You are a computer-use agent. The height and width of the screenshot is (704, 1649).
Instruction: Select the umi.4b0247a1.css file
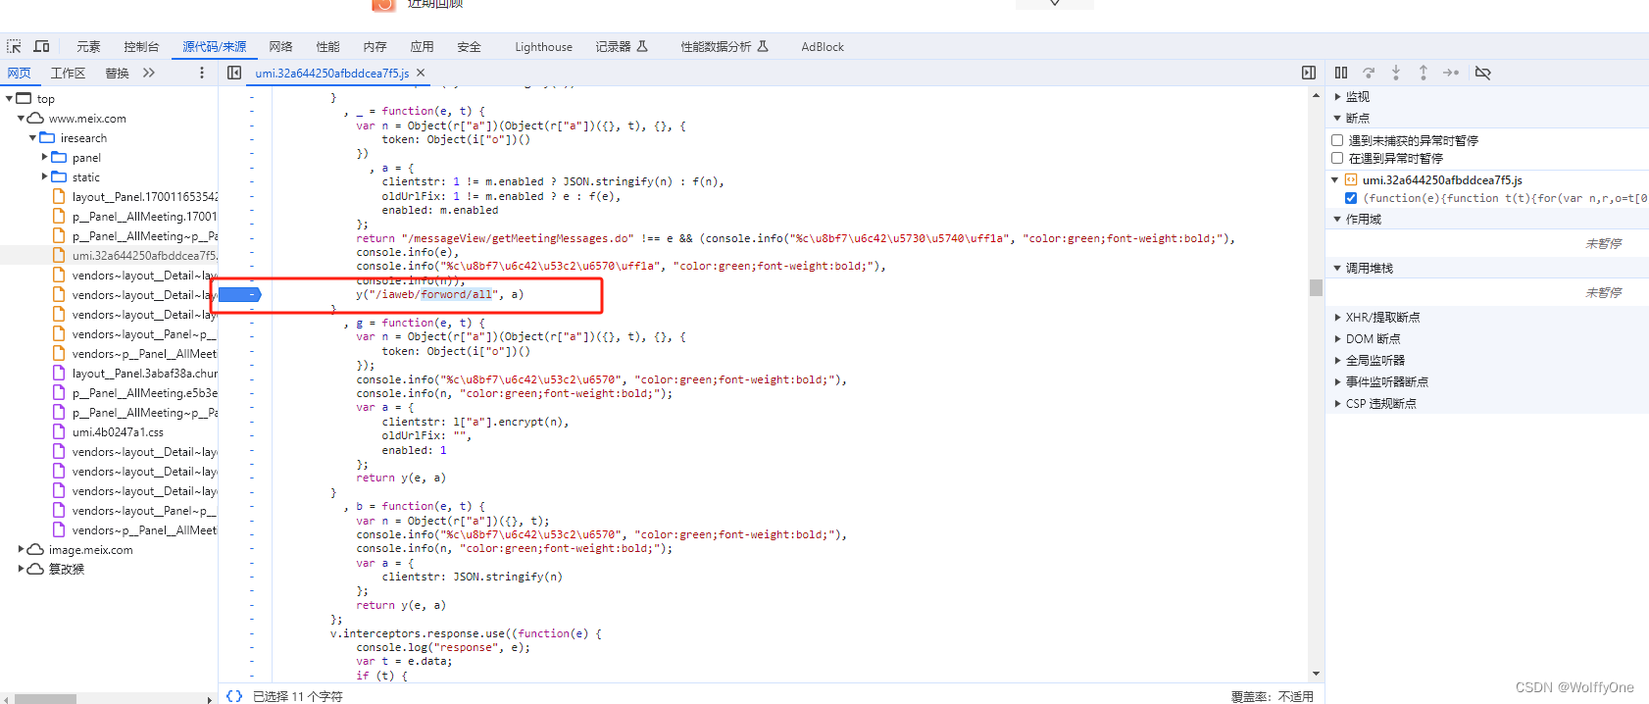click(117, 432)
